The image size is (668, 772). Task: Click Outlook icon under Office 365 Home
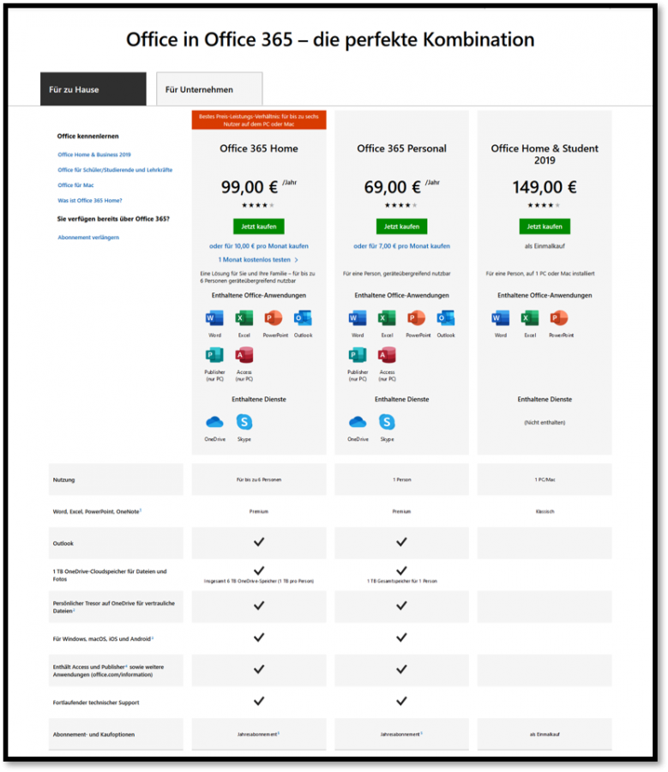pos(303,318)
